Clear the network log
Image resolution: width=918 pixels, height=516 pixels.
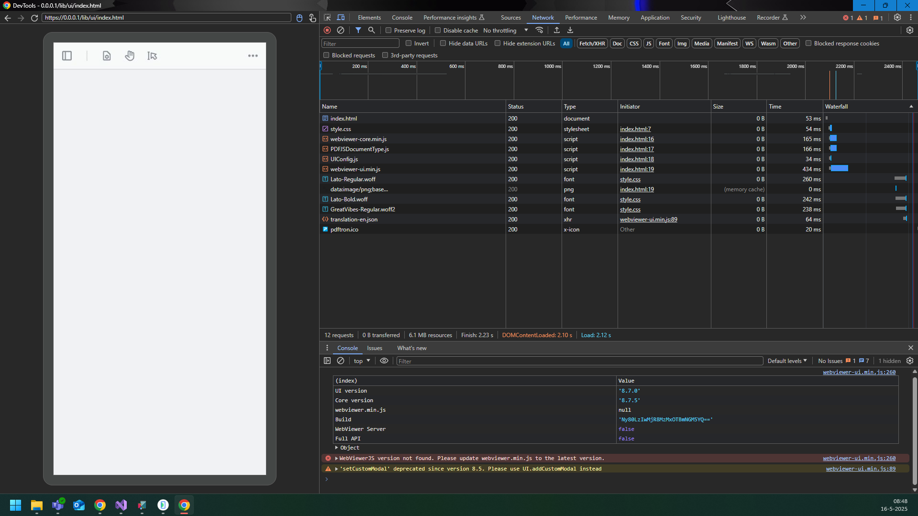coord(341,30)
